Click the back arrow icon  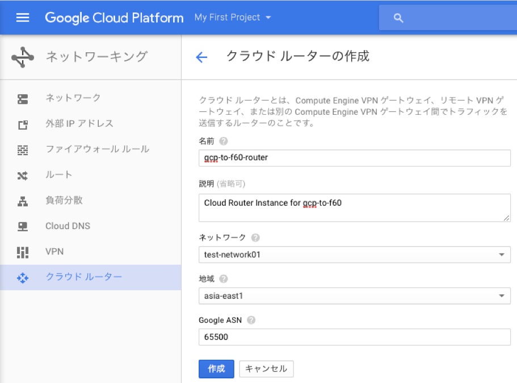point(201,57)
